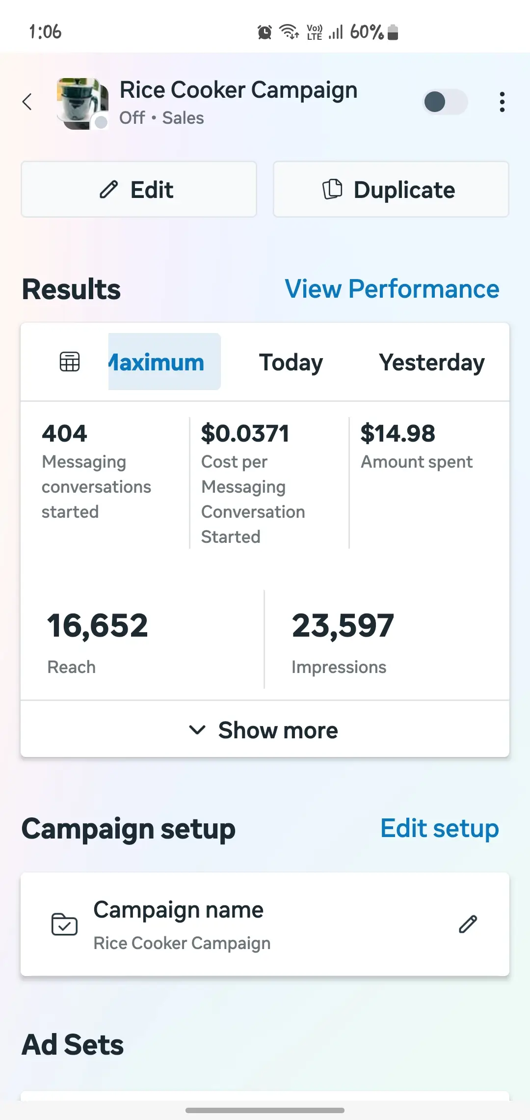Switch to the Today tab
530x1120 pixels.
pos(291,363)
